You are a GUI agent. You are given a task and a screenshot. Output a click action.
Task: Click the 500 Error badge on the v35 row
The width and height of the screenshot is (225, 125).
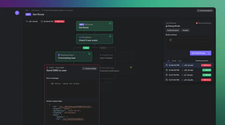coord(206,65)
